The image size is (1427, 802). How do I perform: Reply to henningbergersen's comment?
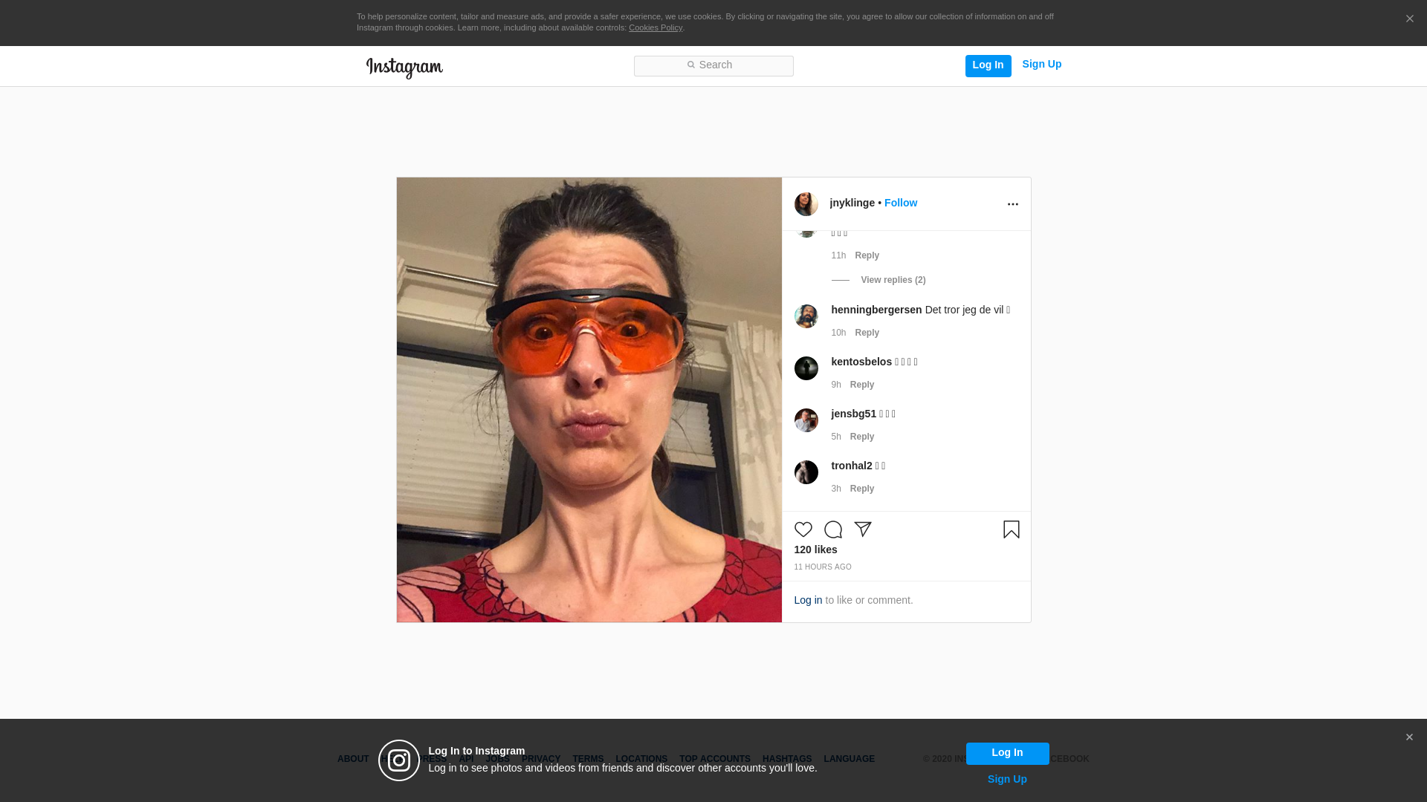pyautogui.click(x=867, y=333)
